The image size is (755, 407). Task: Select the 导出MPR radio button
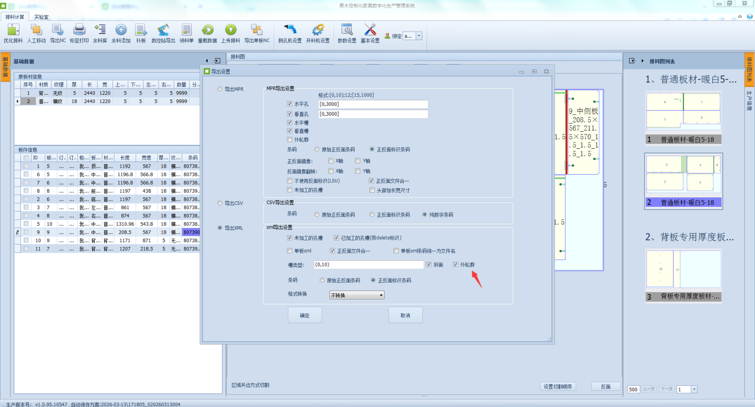(220, 89)
